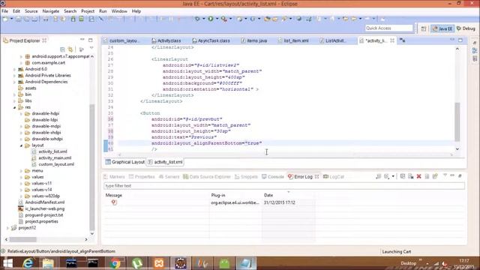Expand the project12 project node

click(x=7, y=228)
